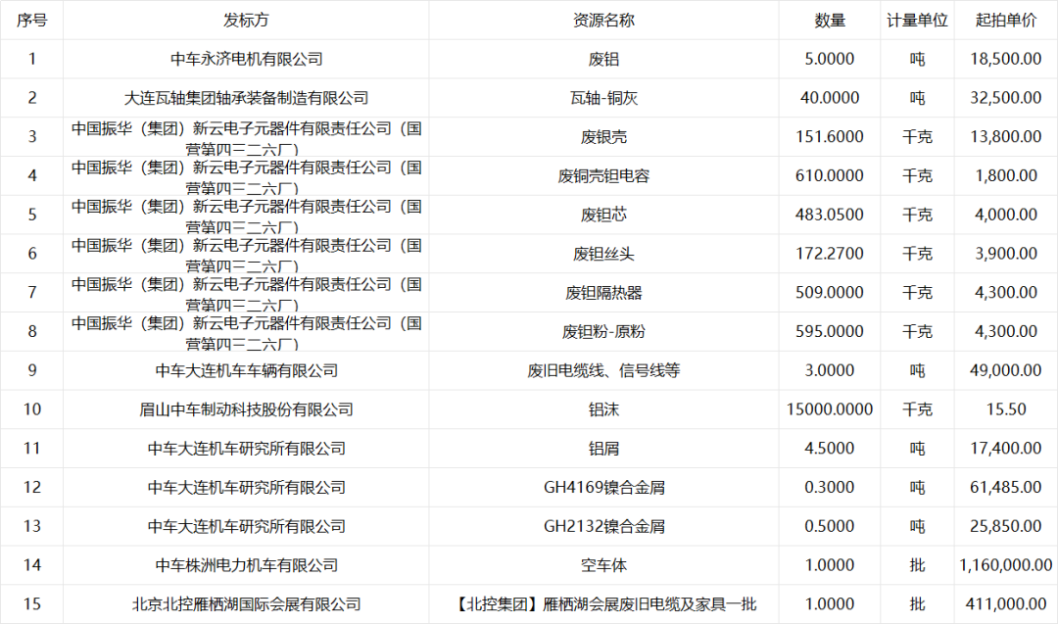Click the 空车体 resource cell
The width and height of the screenshot is (1058, 624).
603,565
